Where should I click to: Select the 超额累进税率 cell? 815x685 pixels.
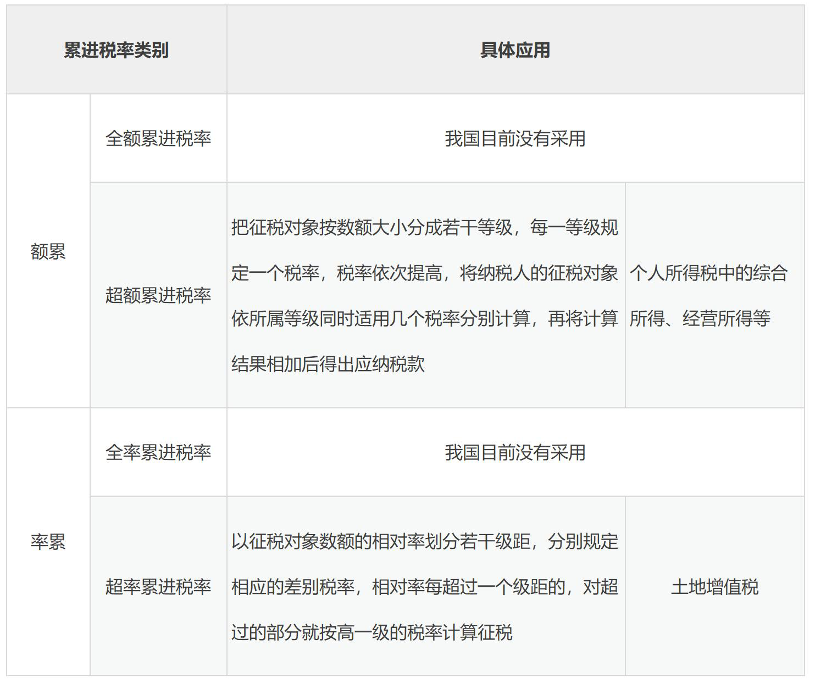coord(158,295)
